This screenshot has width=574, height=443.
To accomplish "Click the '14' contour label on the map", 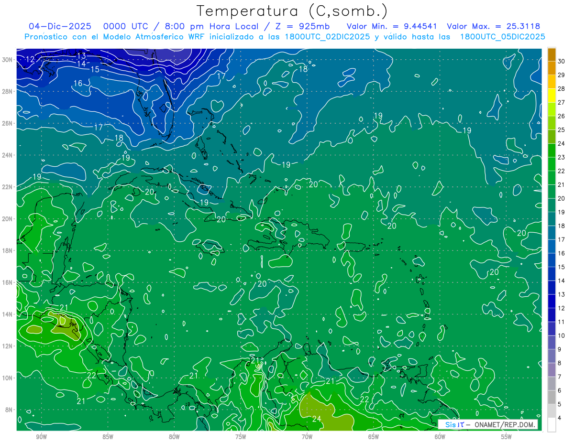I will 81,64.
